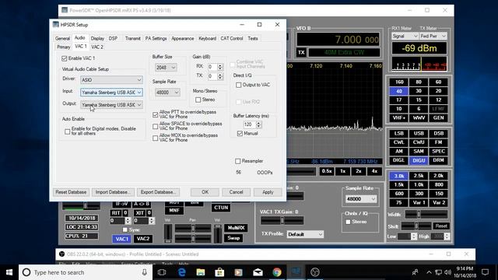Open the DSP tab
498x280 pixels.
(x=113, y=38)
